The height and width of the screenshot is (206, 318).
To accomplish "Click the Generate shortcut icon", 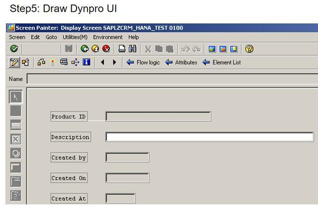I will [x=223, y=49].
